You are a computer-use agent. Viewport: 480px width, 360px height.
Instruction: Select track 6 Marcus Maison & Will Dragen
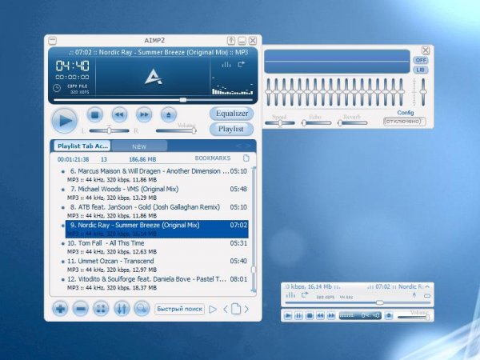coord(157,175)
